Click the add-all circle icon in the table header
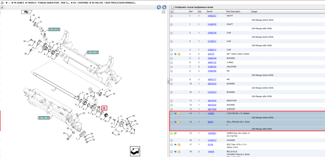 coord(171,12)
